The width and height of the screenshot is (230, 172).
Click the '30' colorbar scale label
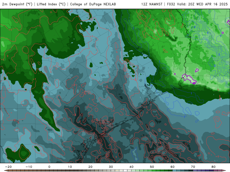pyautogui.click(x=111, y=167)
